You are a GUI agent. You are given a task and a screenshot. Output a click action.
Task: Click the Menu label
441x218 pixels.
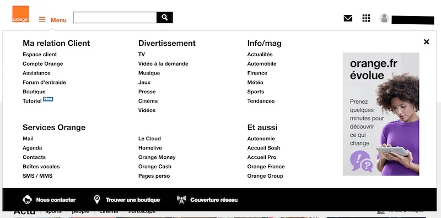58,20
